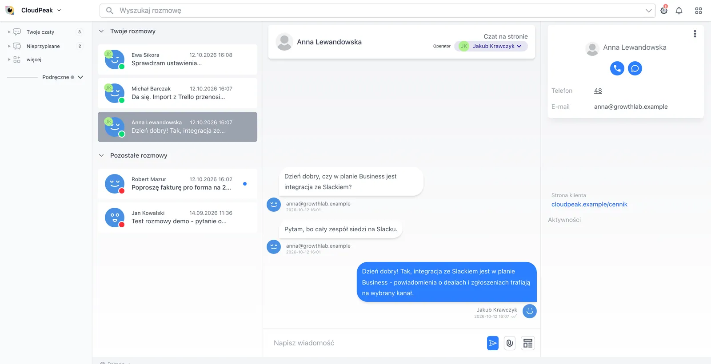Change operator Jakub Krawczyk dropdown
This screenshot has height=364, width=711.
(x=491, y=46)
